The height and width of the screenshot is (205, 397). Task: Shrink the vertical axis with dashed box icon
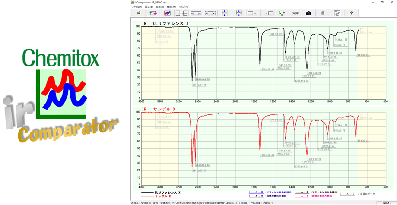pos(239,13)
